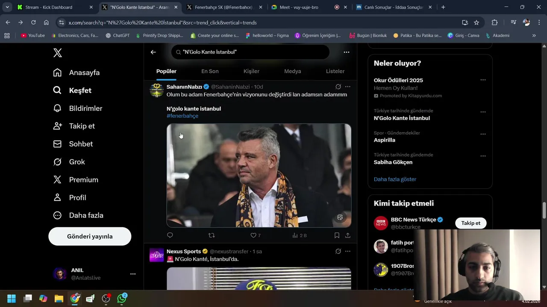This screenshot has height=307, width=547.
Task: Open a new browser tab
Action: (443, 7)
